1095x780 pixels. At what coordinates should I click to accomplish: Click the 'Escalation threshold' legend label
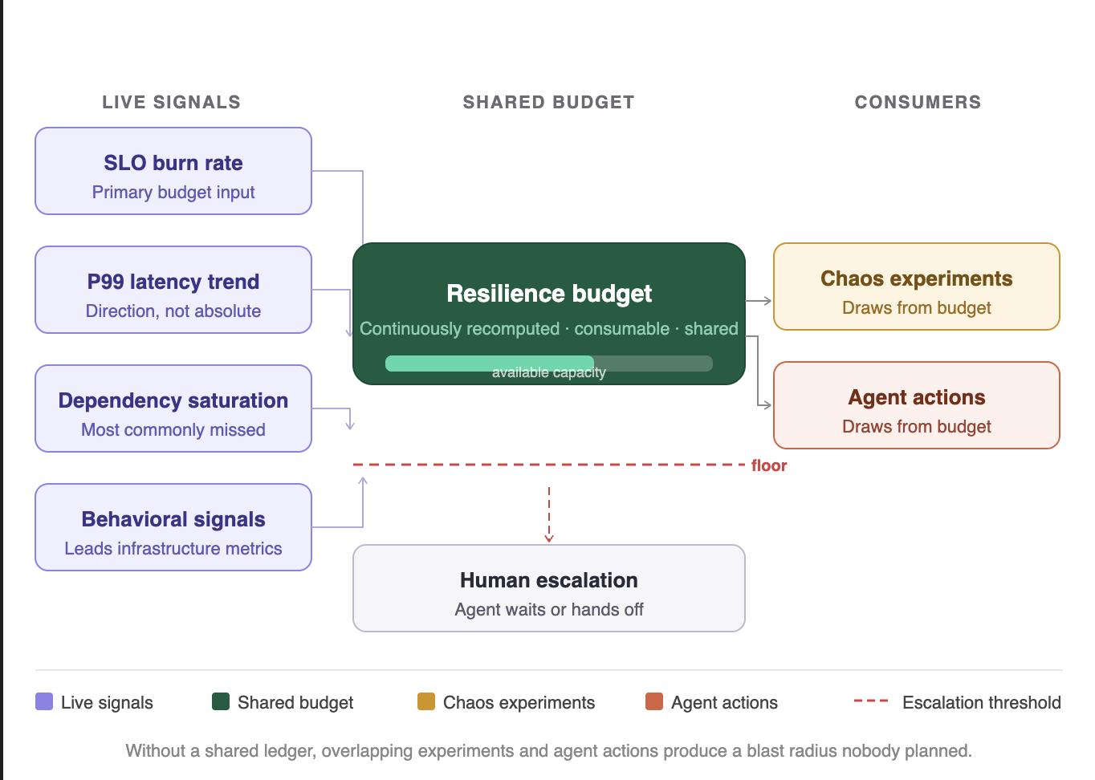coord(982,703)
